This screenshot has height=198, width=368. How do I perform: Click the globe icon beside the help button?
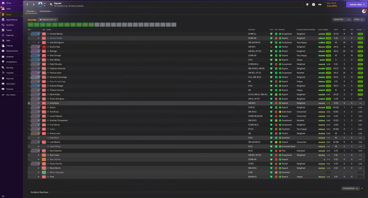[307, 5]
